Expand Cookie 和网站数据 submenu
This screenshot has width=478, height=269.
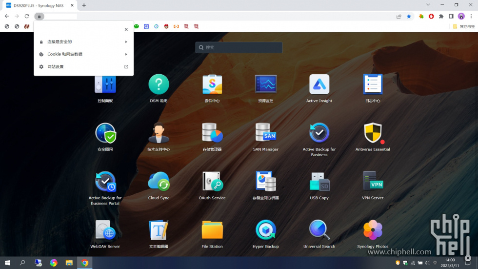83,54
